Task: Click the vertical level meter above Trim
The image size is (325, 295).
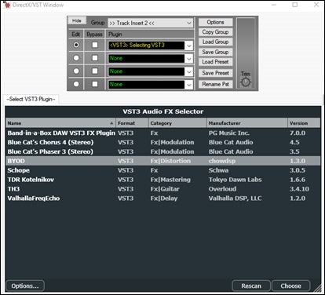Action: tap(246, 44)
